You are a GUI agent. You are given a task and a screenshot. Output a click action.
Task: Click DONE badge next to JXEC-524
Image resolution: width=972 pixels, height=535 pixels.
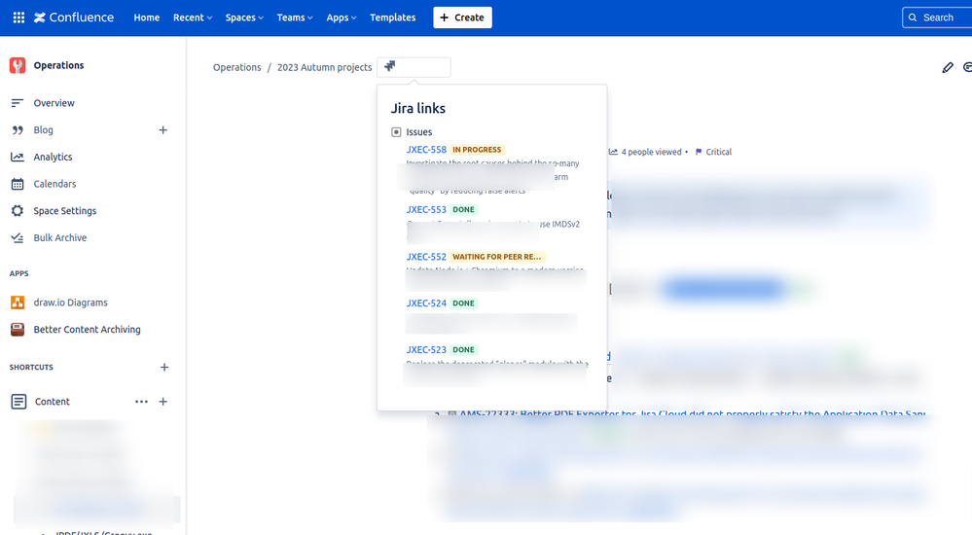tap(463, 303)
